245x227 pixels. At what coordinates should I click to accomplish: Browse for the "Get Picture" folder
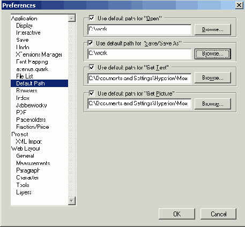tap(213, 104)
